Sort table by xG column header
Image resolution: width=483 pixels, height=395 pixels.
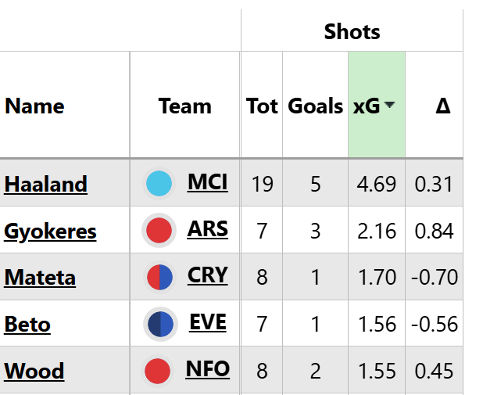tap(367, 106)
